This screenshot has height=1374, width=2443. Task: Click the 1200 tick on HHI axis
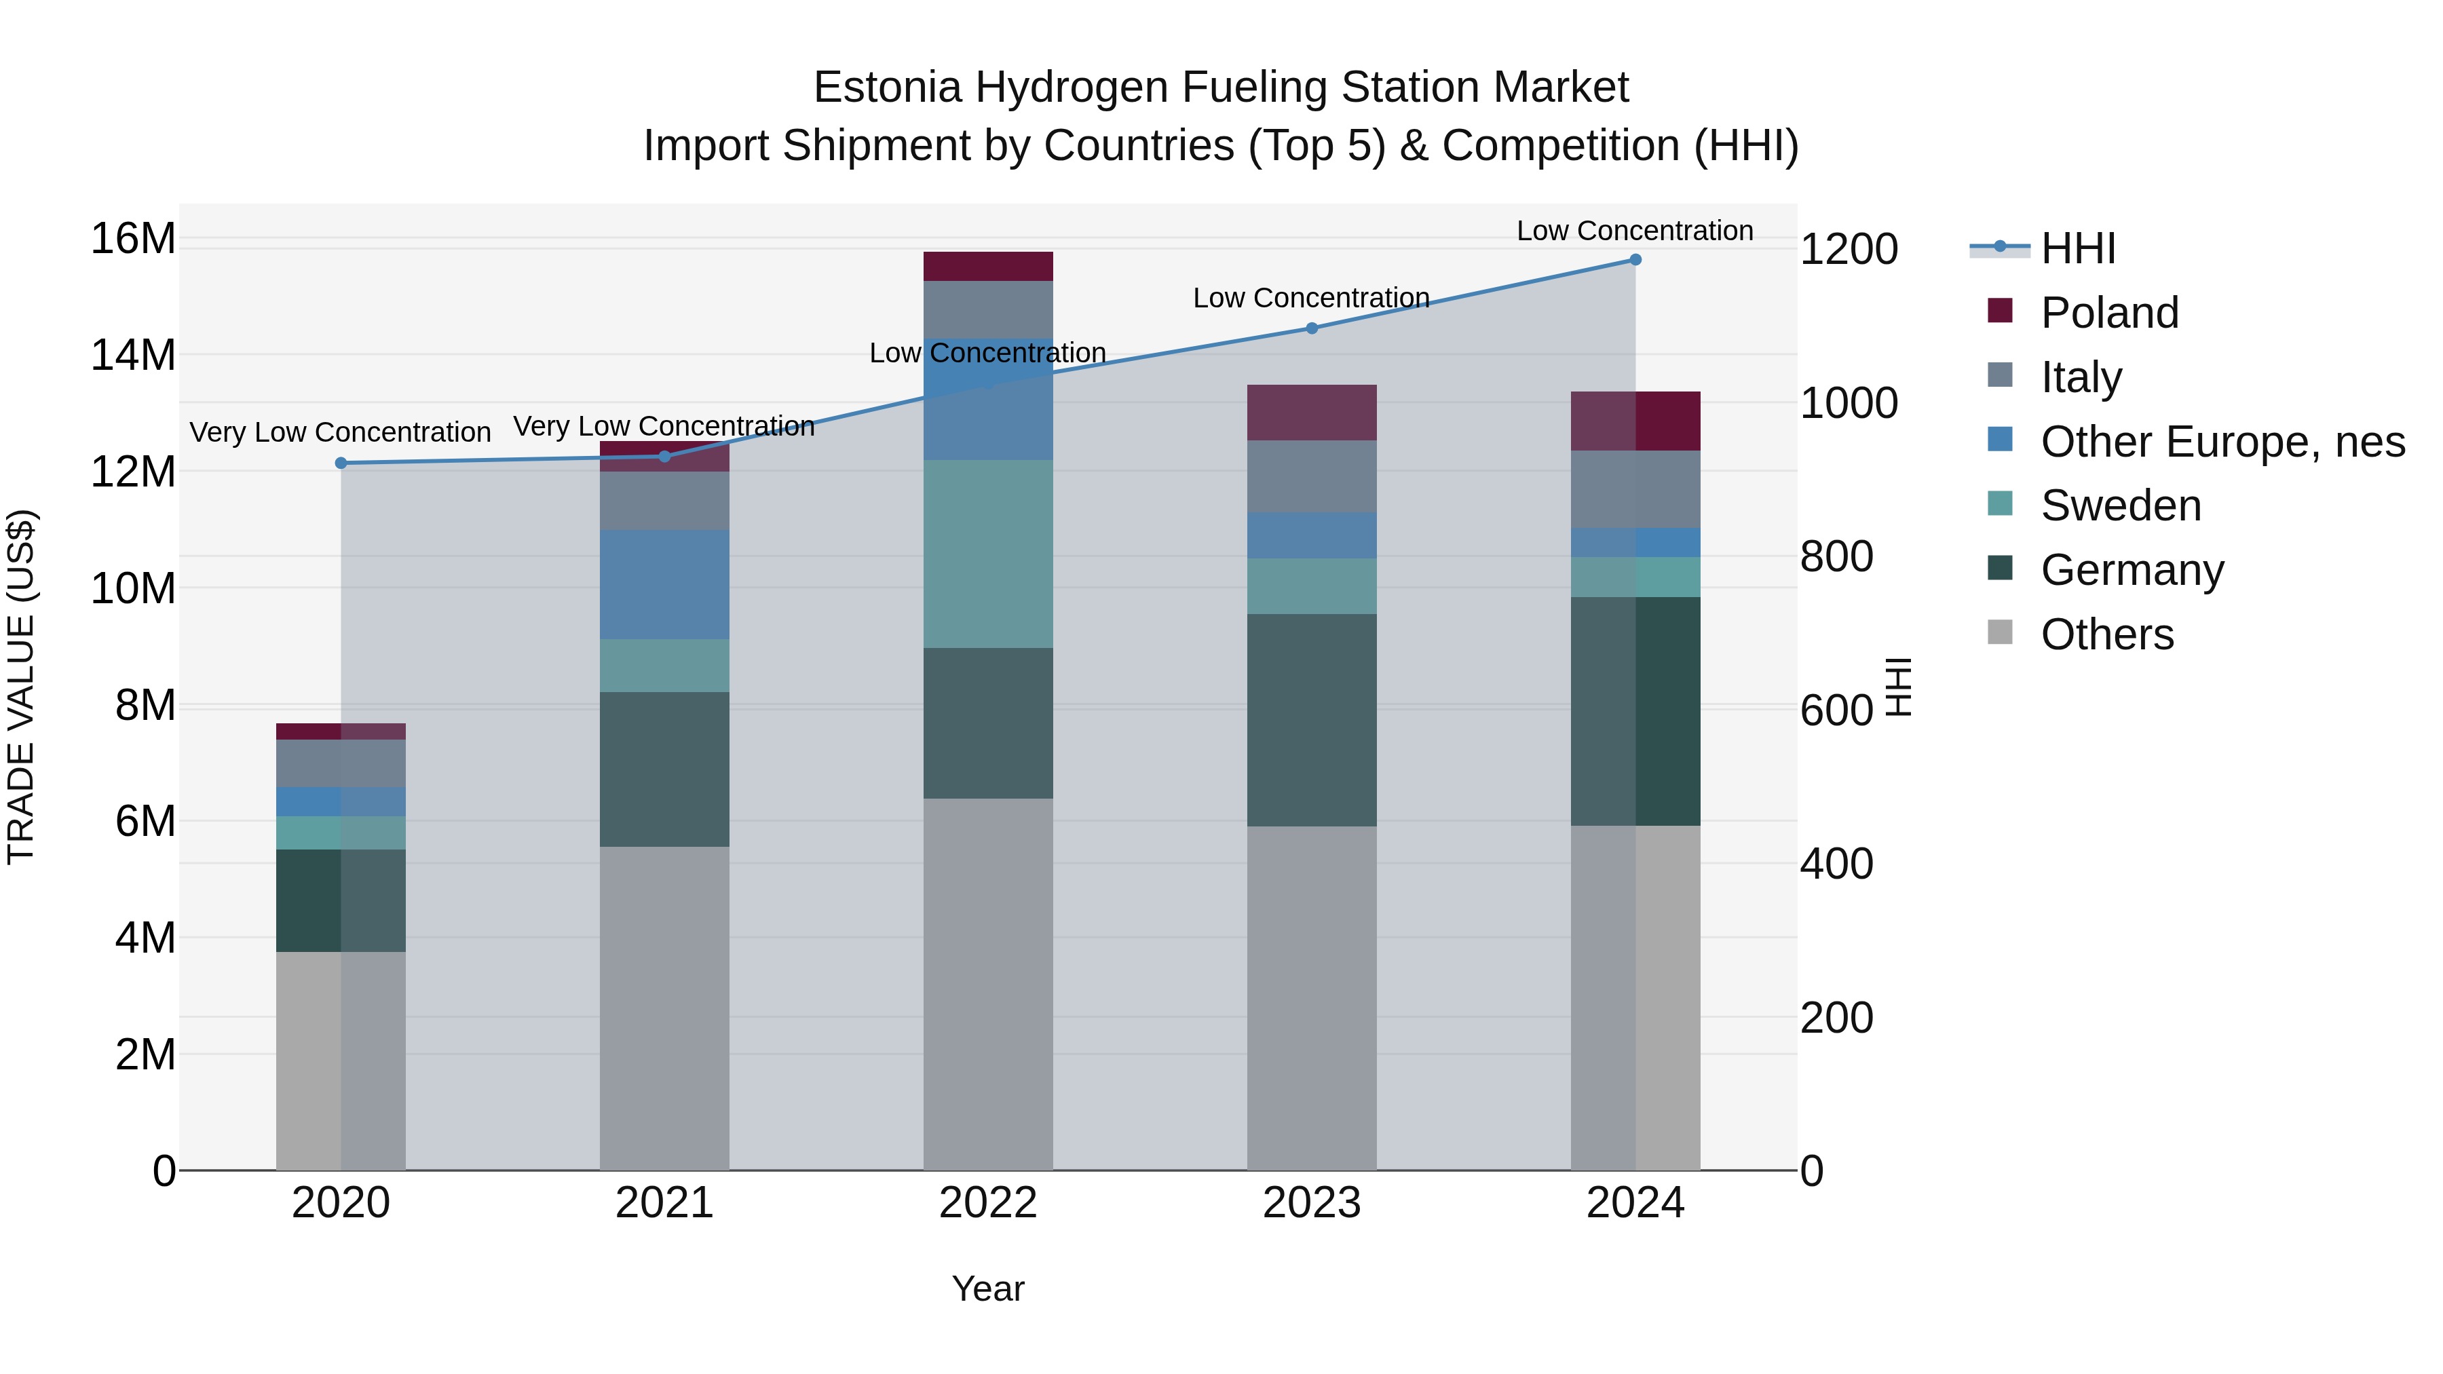click(1849, 250)
